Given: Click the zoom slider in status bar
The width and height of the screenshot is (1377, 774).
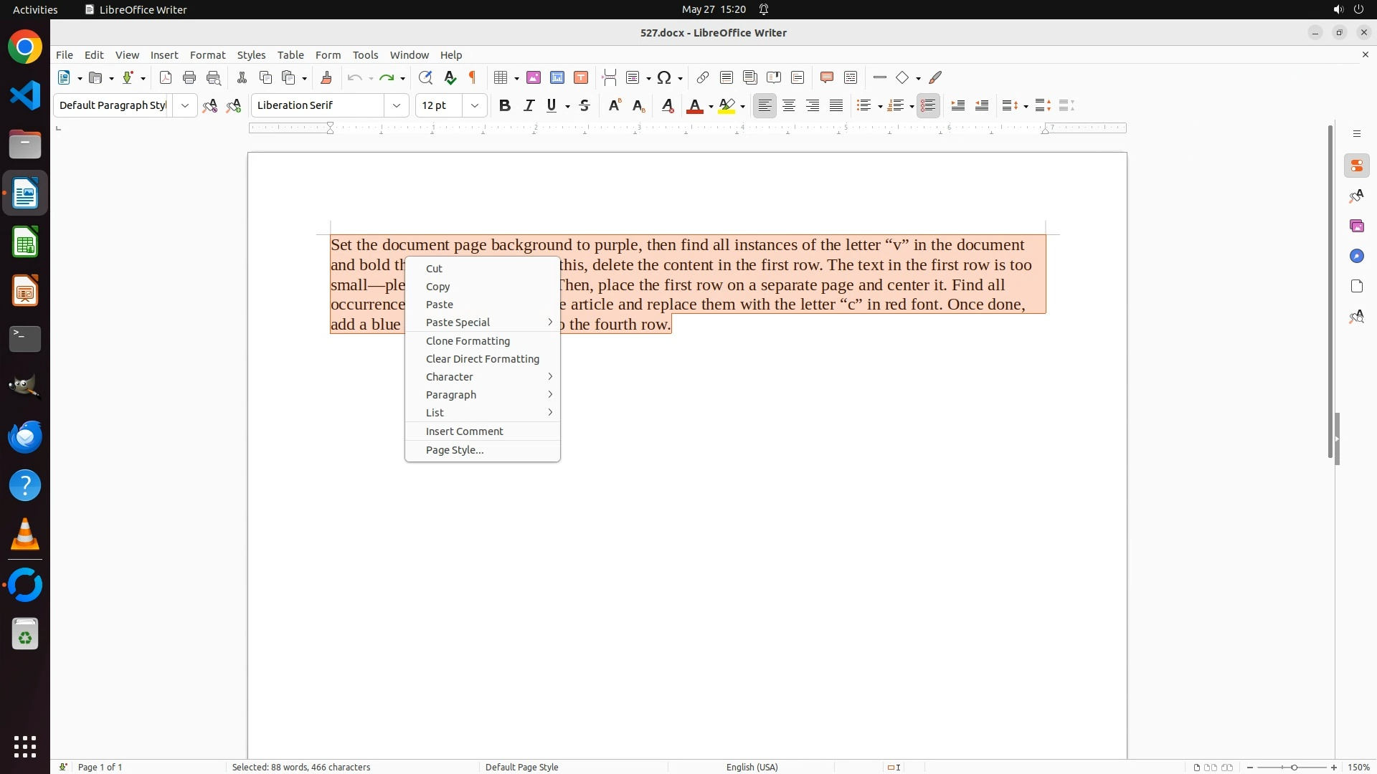Looking at the screenshot, I should [x=1293, y=767].
